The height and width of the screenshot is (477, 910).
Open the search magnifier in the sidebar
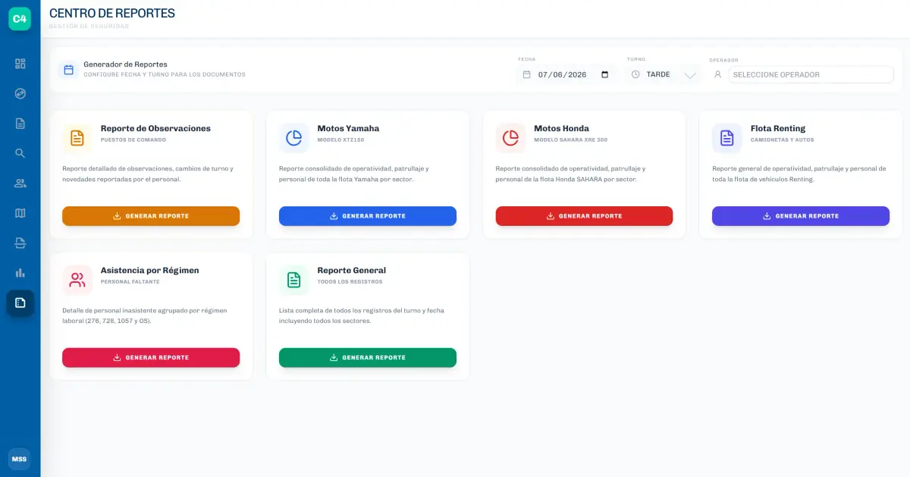[20, 153]
